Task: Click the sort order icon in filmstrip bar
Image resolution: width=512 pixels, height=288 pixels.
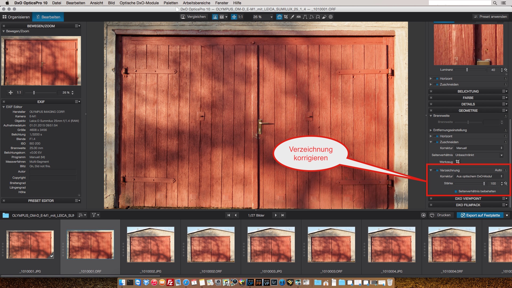Action: coord(82,215)
